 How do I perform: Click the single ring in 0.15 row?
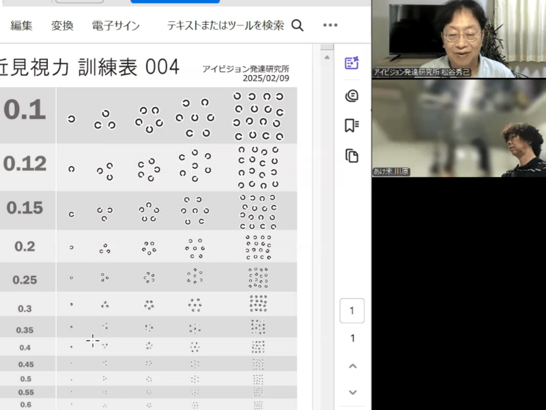click(72, 214)
